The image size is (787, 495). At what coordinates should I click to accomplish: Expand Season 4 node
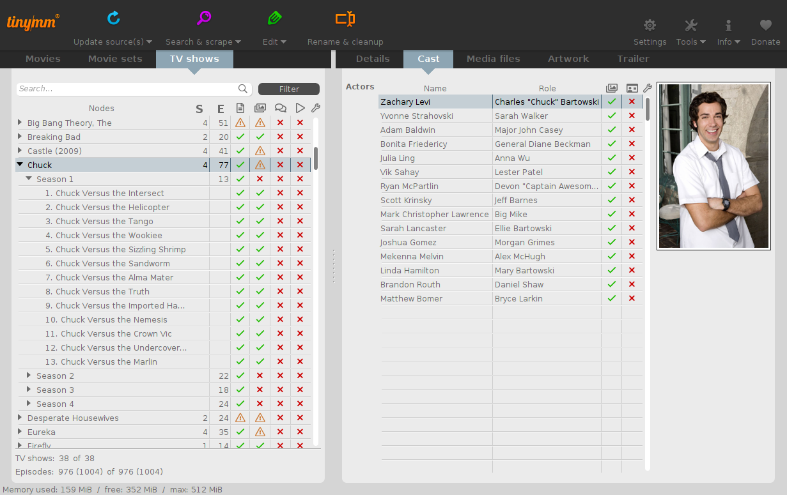pos(29,404)
